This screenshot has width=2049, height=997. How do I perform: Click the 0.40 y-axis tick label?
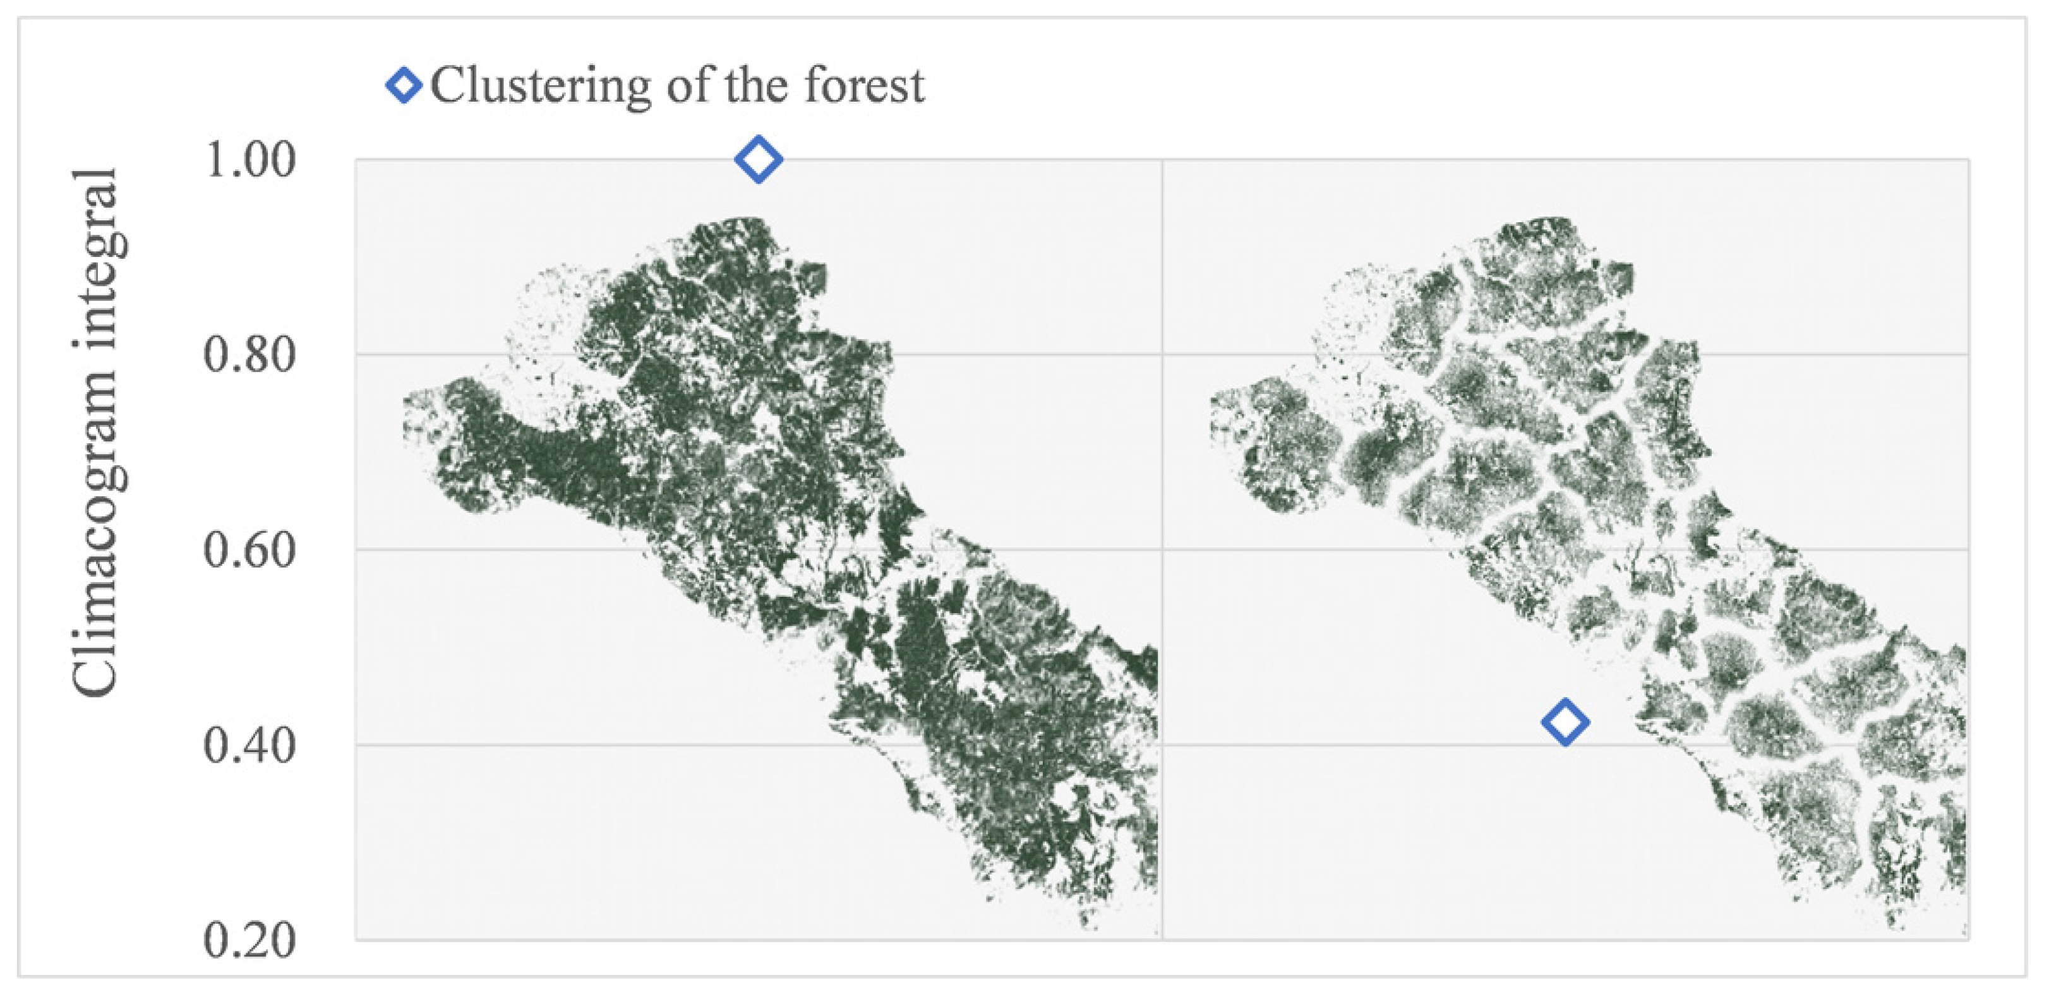[249, 745]
